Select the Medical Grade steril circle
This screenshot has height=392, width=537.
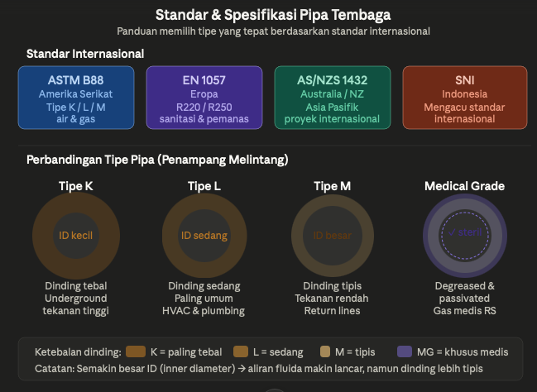coord(465,236)
